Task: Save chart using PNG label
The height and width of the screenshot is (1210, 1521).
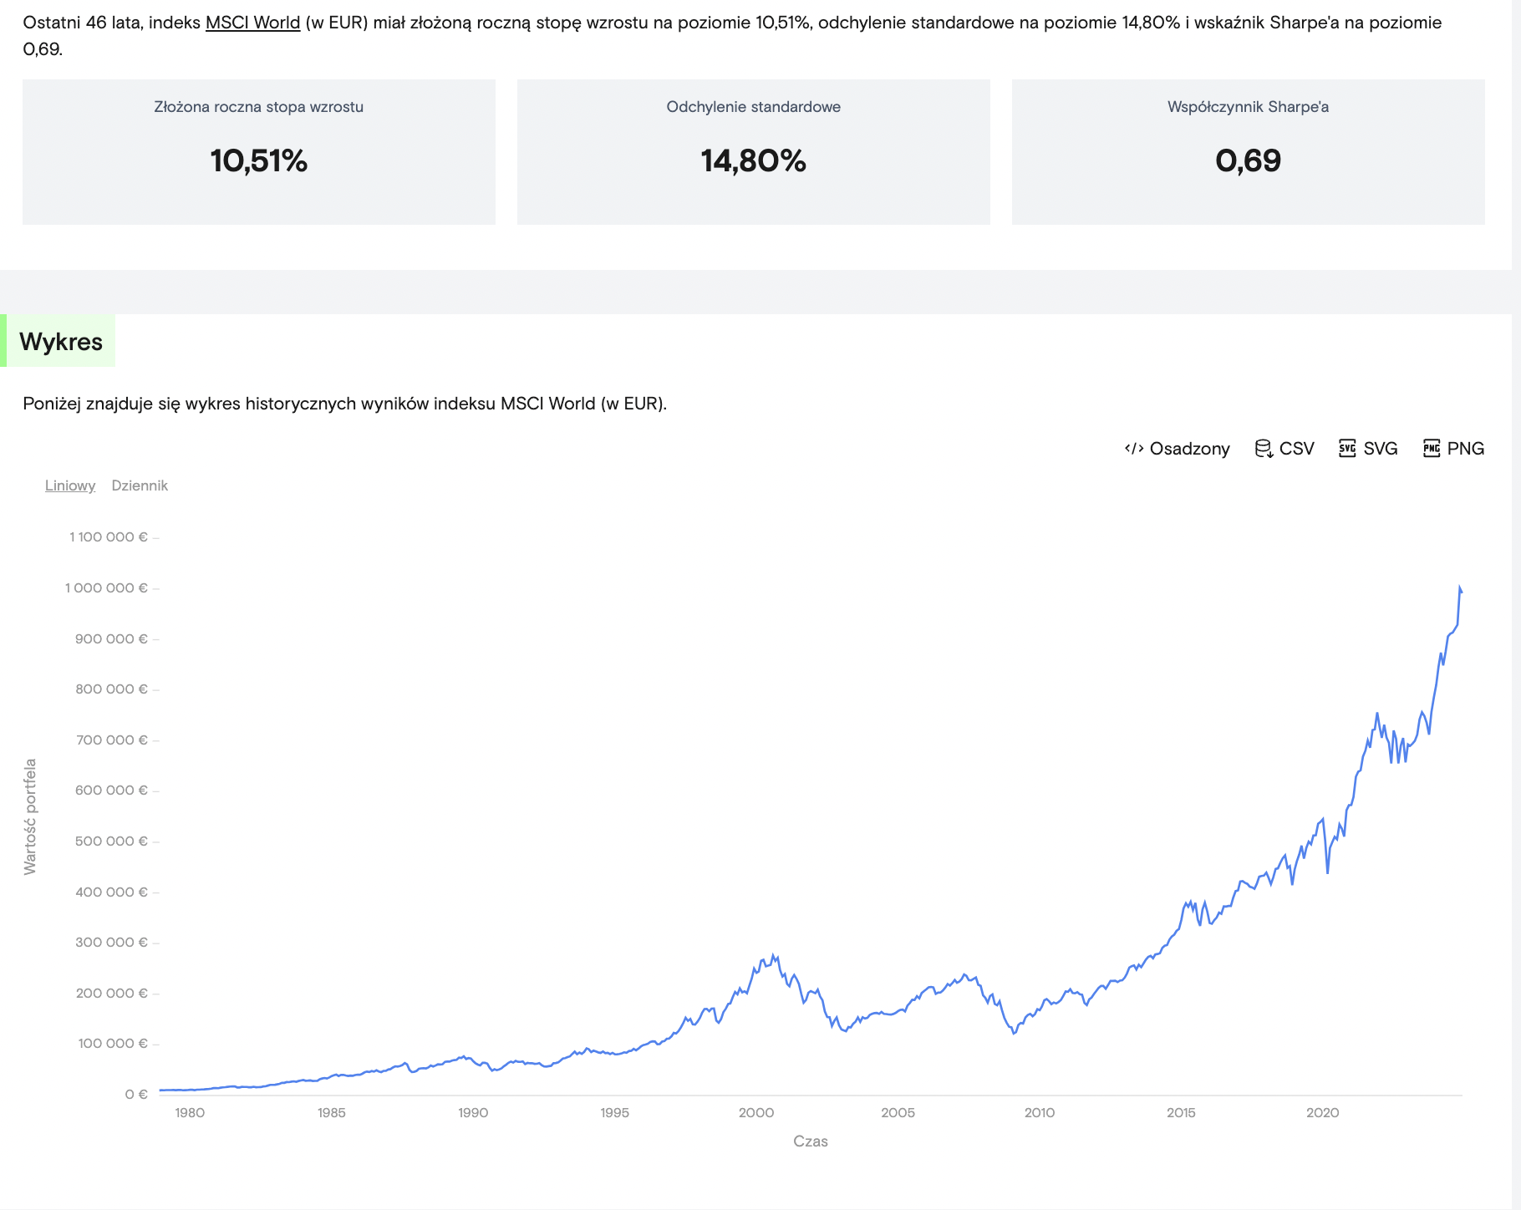Action: click(1465, 449)
